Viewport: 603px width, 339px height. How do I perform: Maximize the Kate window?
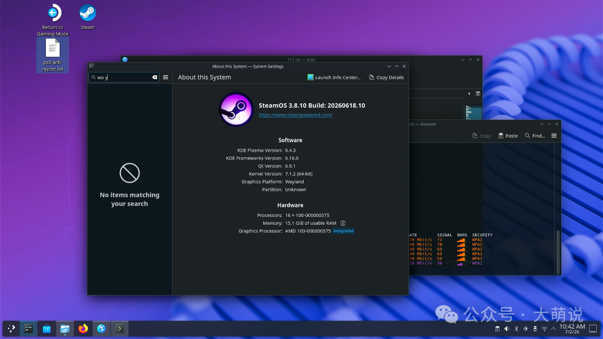(x=470, y=60)
